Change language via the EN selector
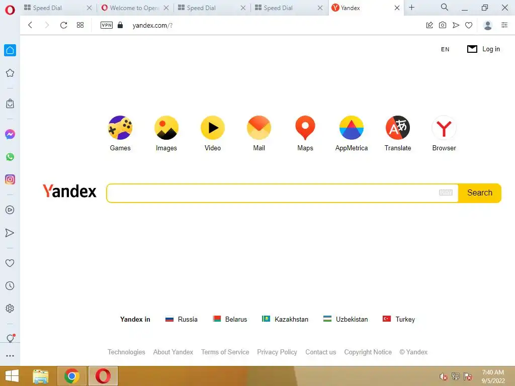This screenshot has width=515, height=386. (445, 49)
